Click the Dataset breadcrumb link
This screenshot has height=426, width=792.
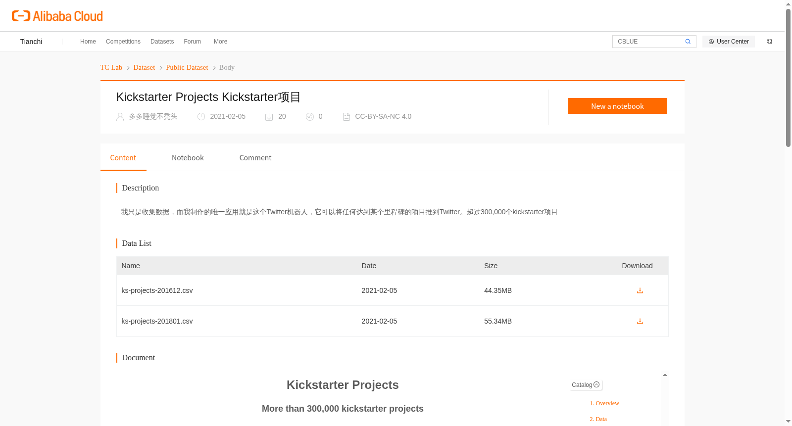point(144,68)
